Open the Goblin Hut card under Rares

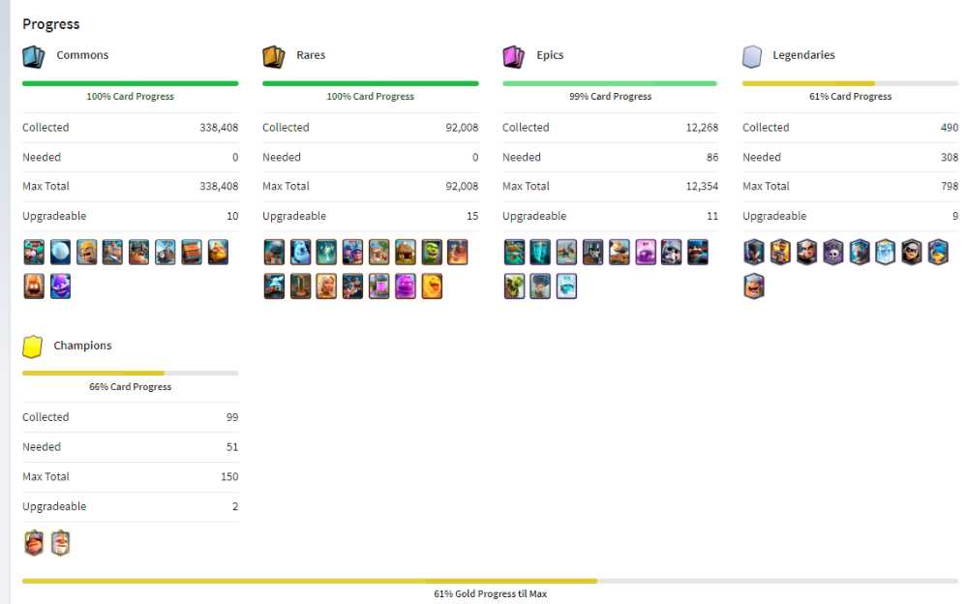click(x=406, y=252)
